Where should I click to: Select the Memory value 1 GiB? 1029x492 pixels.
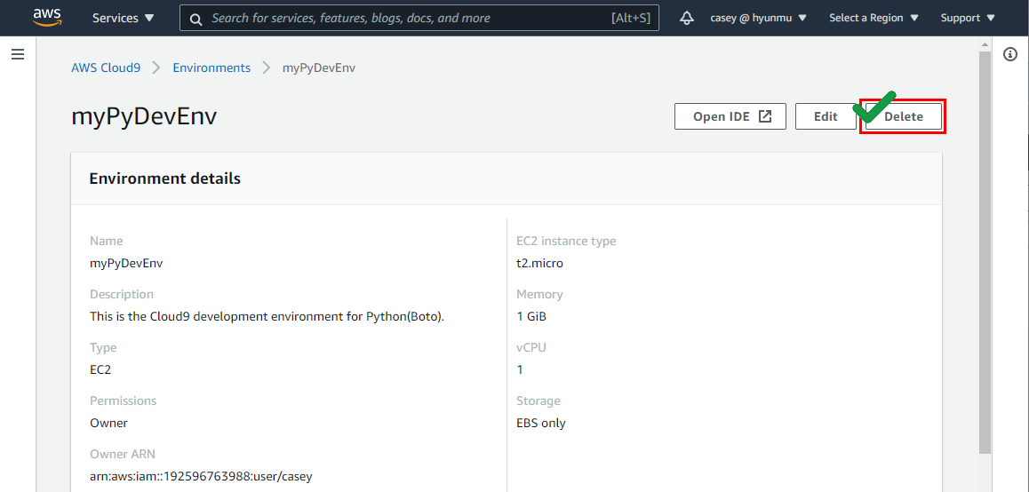coord(530,317)
